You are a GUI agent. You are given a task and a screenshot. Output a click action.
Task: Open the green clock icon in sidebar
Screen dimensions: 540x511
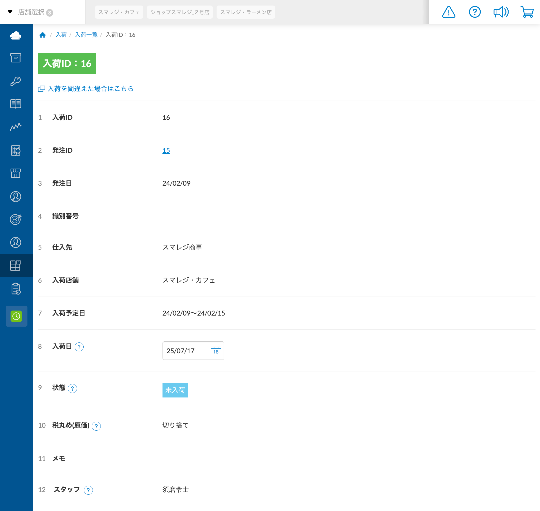pos(16,316)
